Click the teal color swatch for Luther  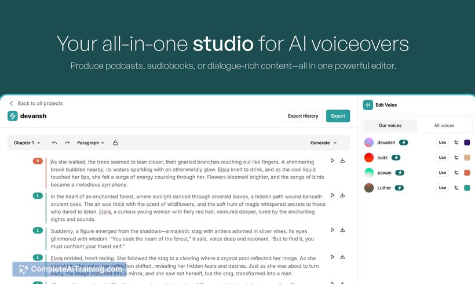[x=467, y=188]
